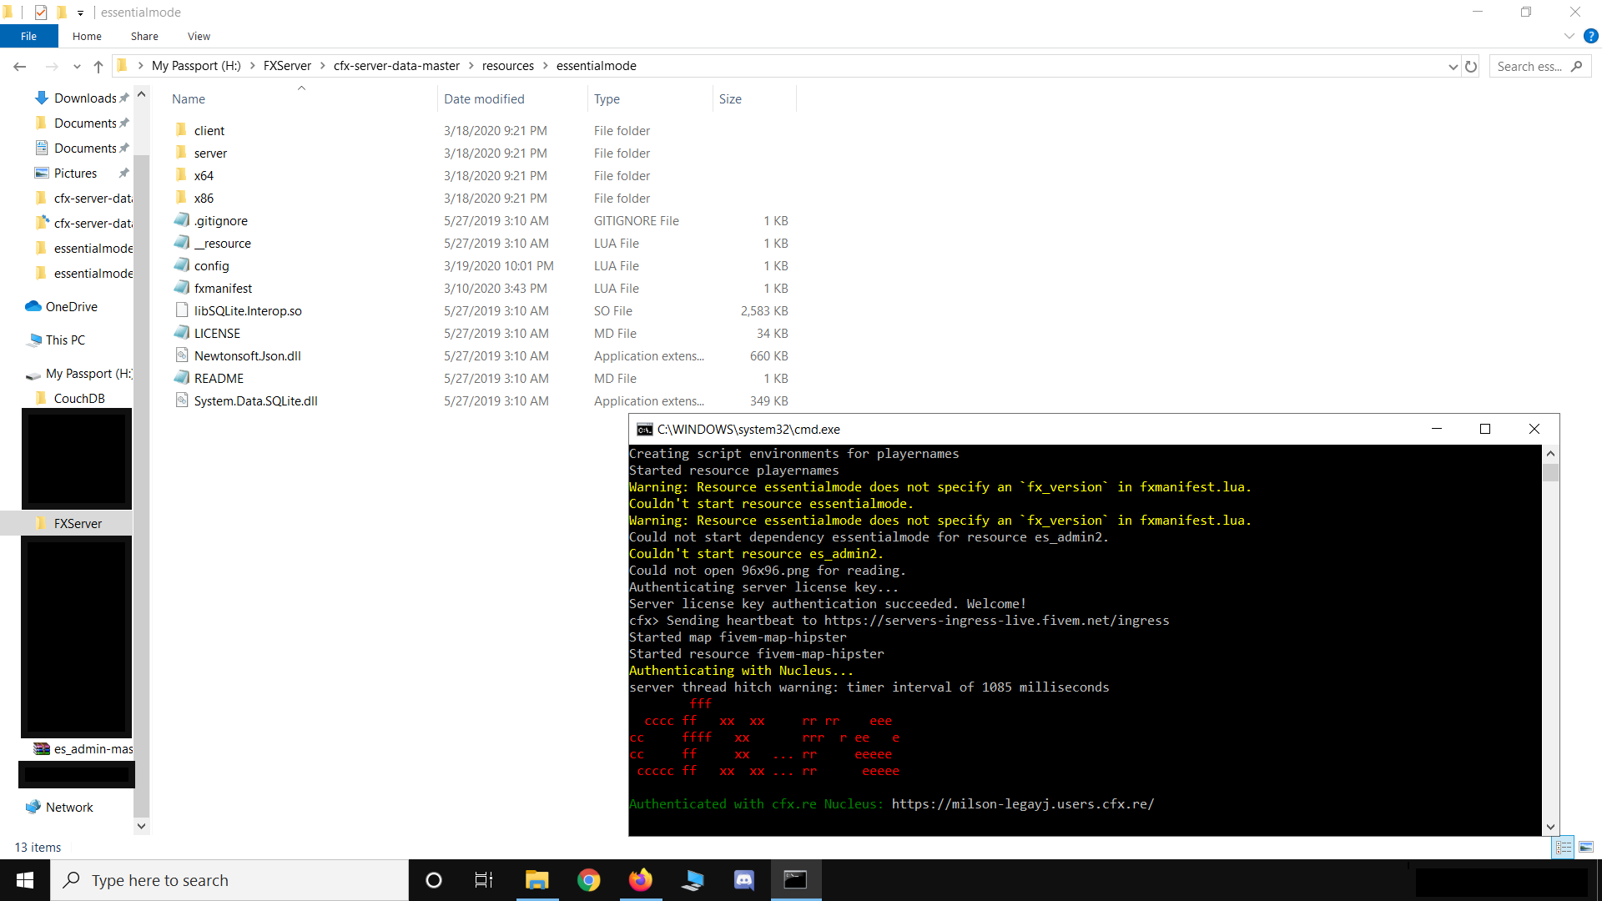Open Google Chrome from the taskbar
This screenshot has height=901, width=1602.
(588, 879)
